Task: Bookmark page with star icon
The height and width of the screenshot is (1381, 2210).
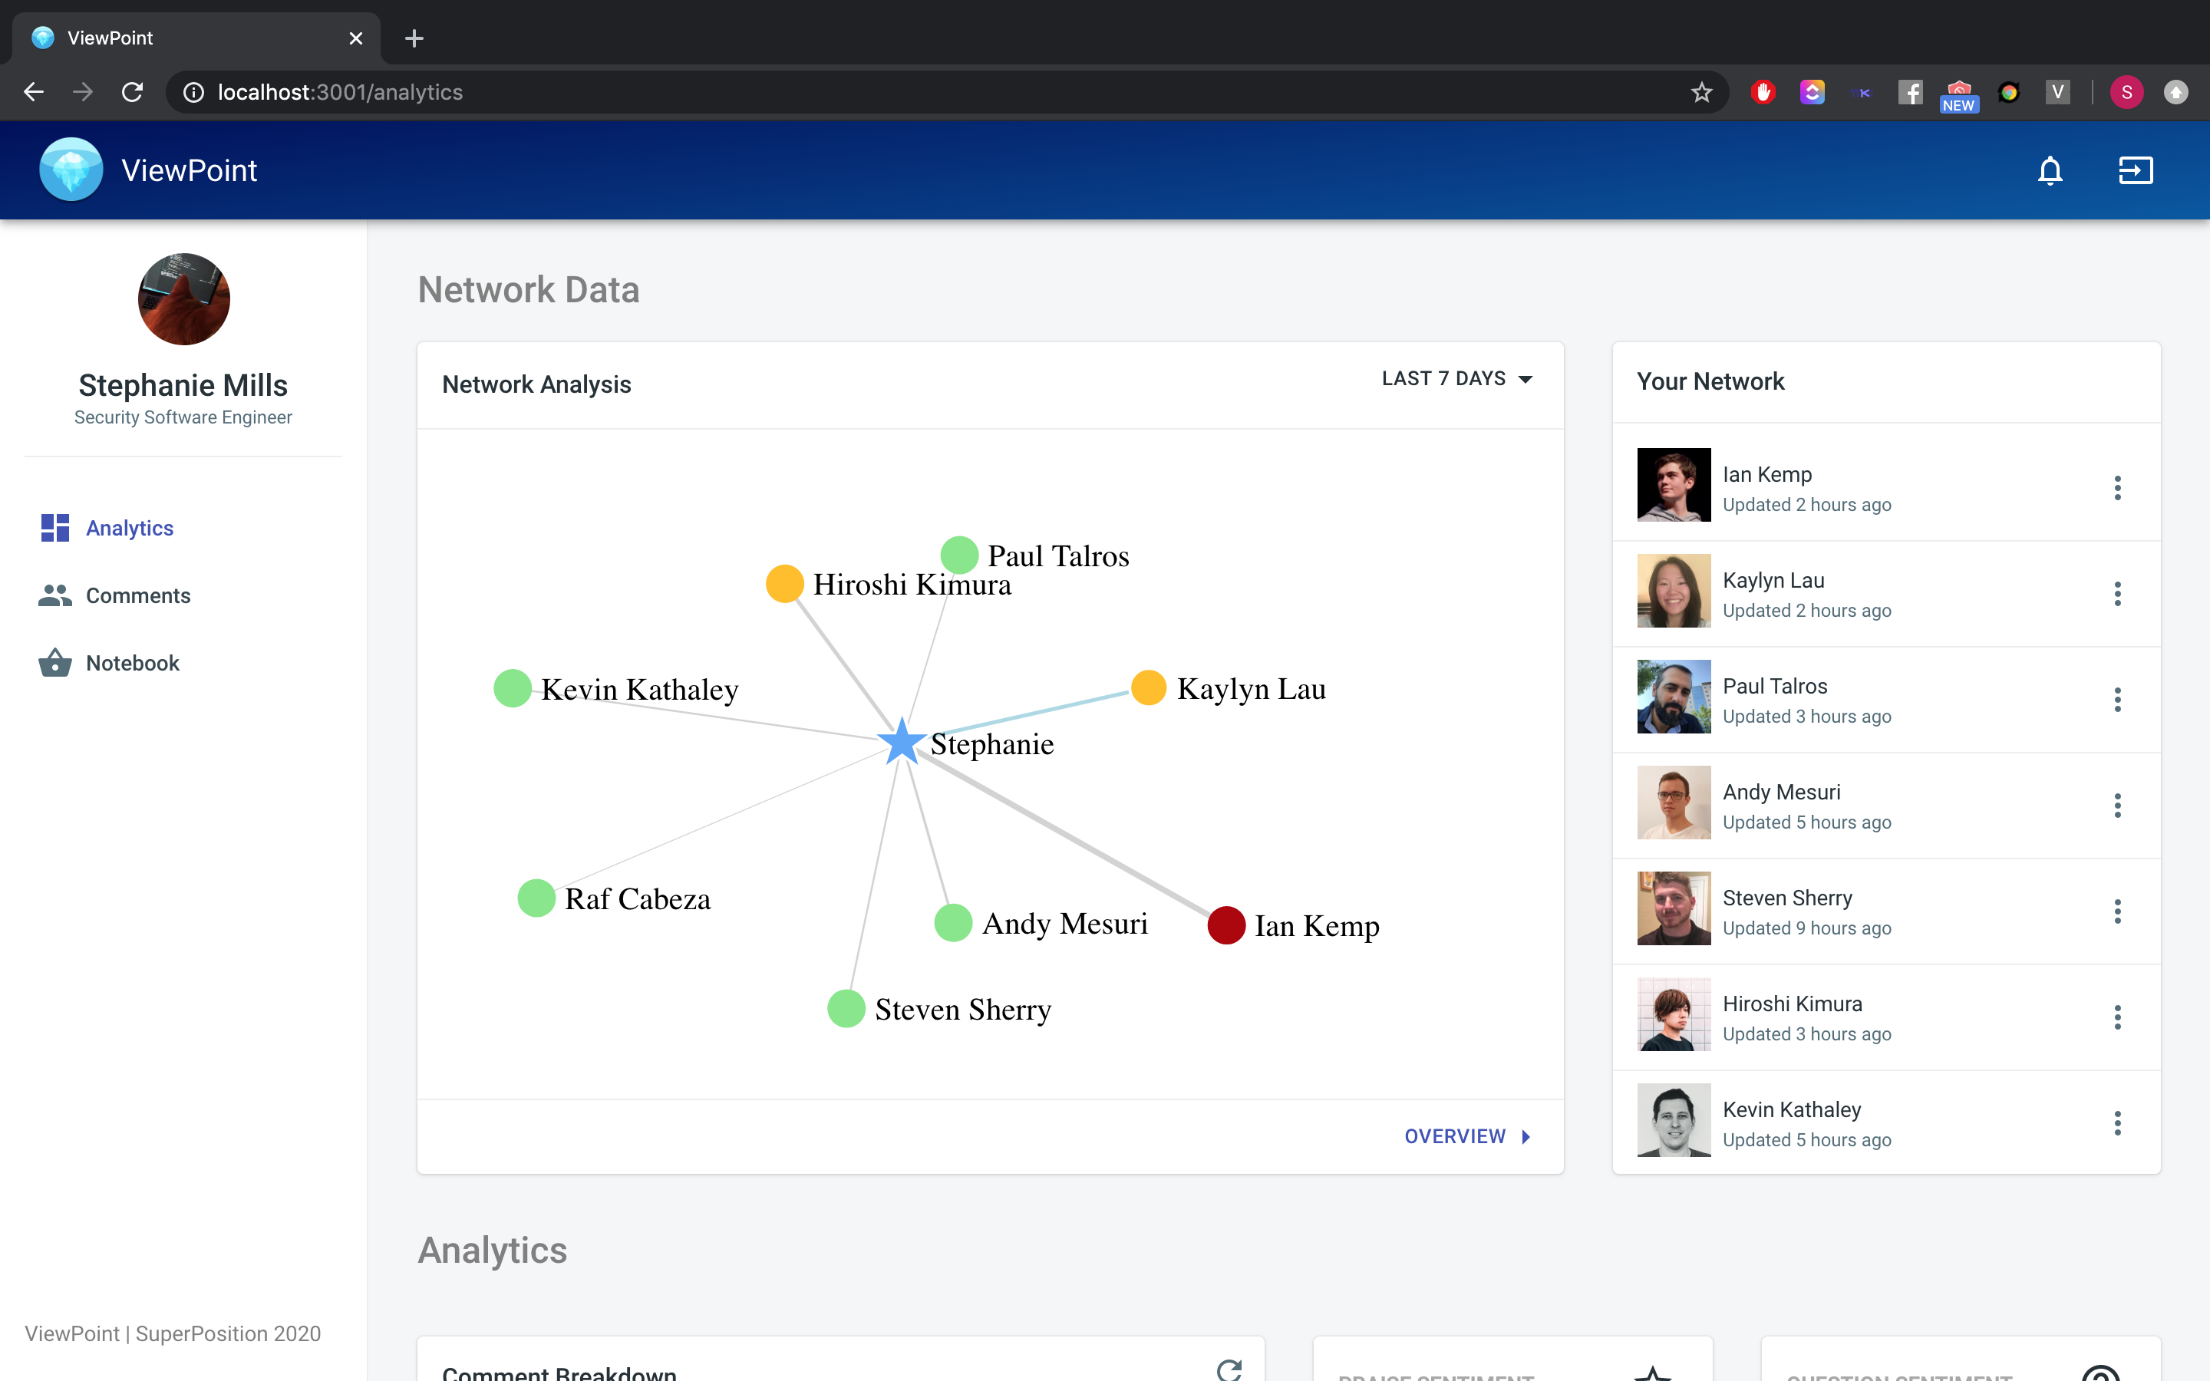Action: click(x=1700, y=92)
